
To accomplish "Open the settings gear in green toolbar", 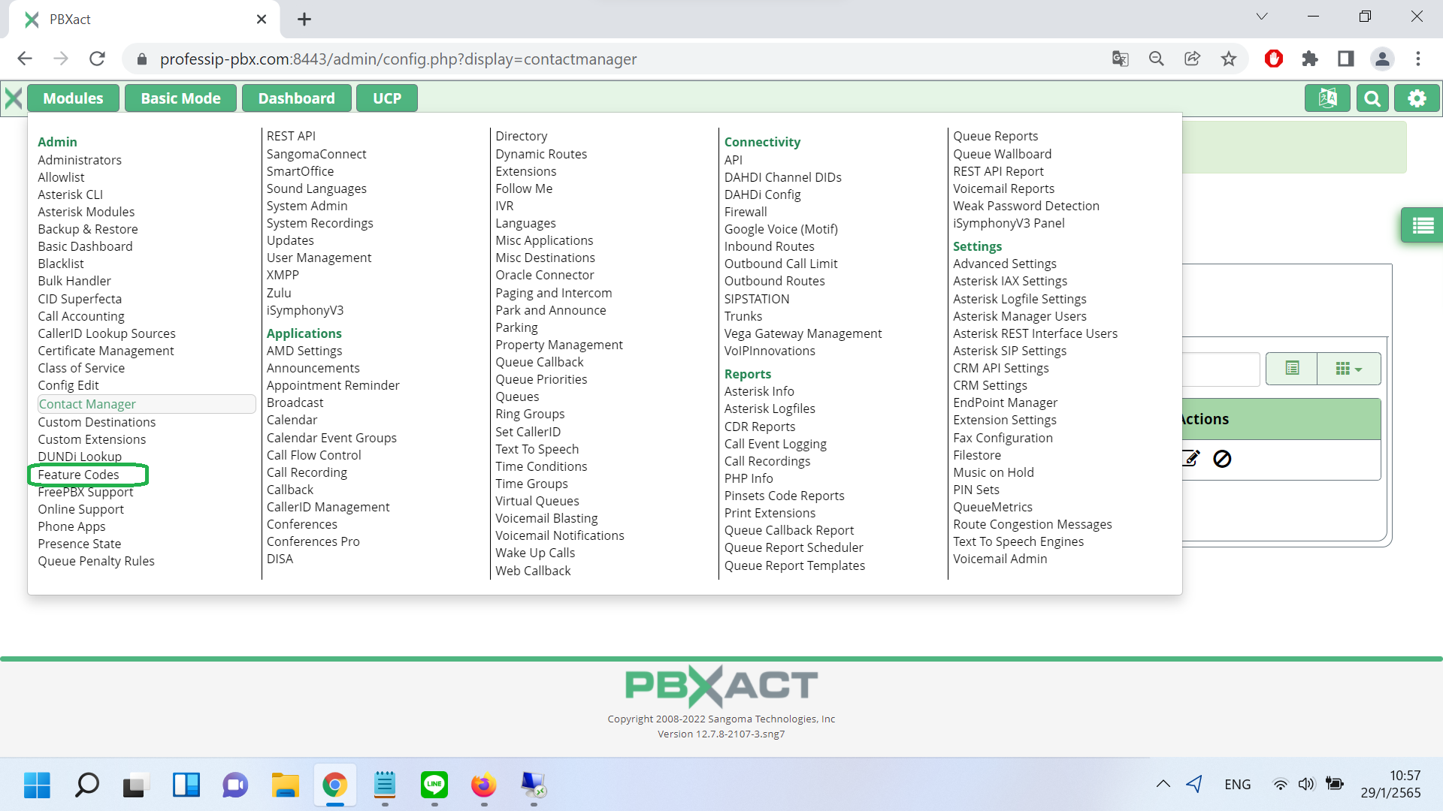I will click(1417, 98).
